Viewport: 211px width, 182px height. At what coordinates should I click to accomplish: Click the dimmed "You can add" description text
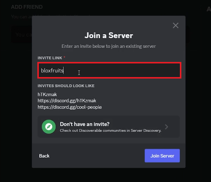[x=21, y=17]
